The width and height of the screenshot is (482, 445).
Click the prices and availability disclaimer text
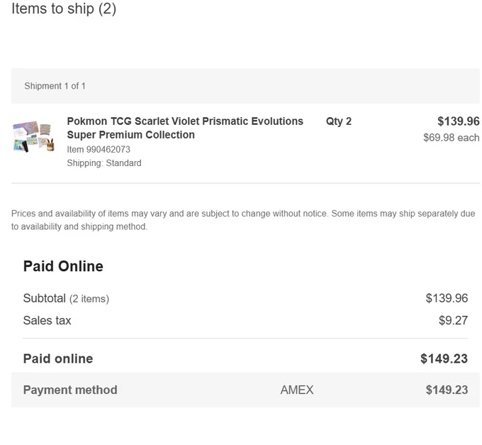[243, 220]
